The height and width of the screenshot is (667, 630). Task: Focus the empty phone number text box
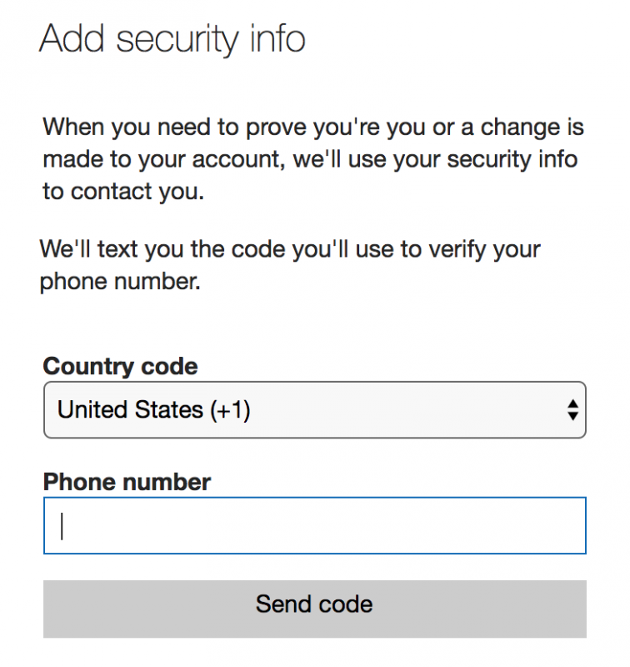coord(314,525)
